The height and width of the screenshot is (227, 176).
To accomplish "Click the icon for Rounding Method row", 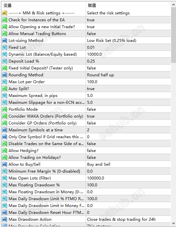I will (x=5, y=75).
